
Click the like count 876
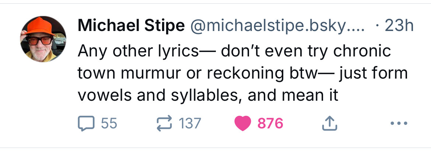pyautogui.click(x=270, y=123)
